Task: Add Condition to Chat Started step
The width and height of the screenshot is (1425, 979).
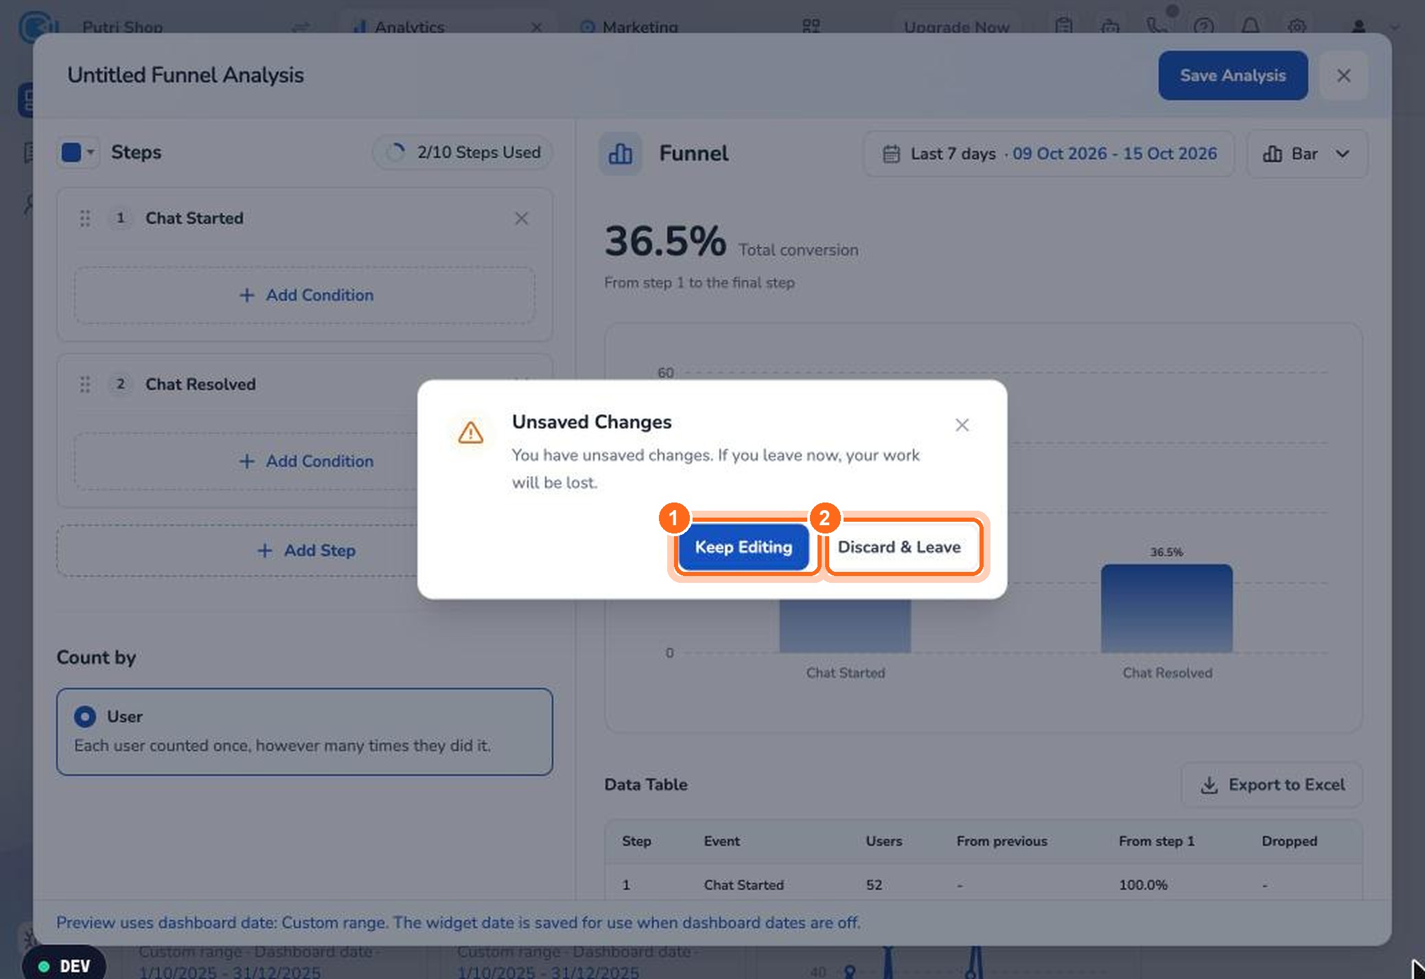Action: (305, 295)
